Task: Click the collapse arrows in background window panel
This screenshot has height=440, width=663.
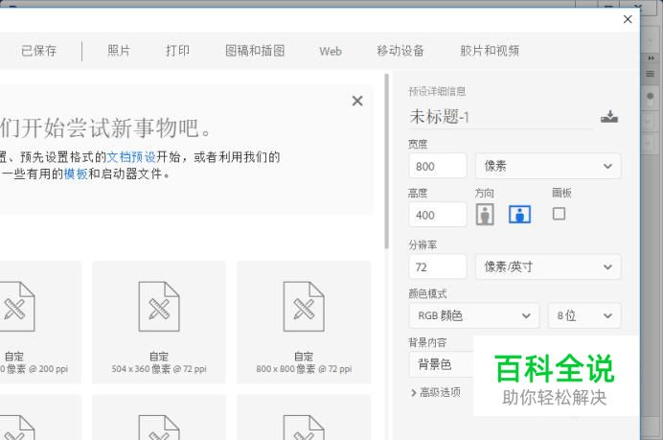Action: (x=651, y=58)
